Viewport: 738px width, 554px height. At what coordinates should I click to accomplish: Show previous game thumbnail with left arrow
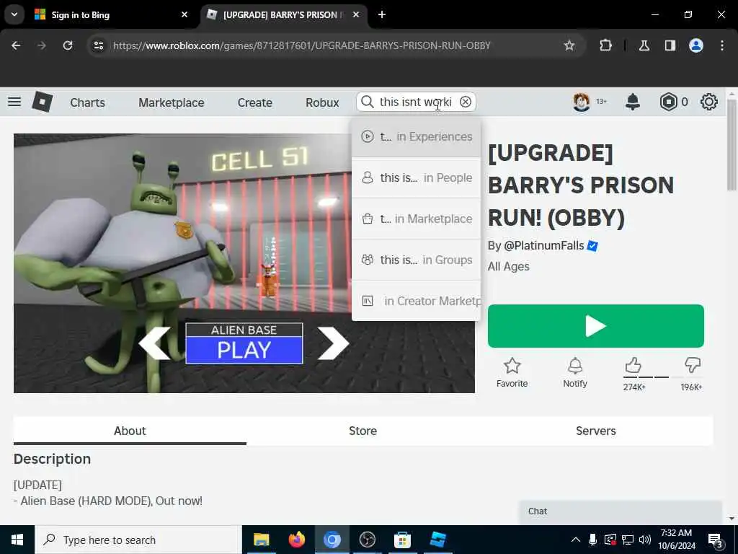154,343
